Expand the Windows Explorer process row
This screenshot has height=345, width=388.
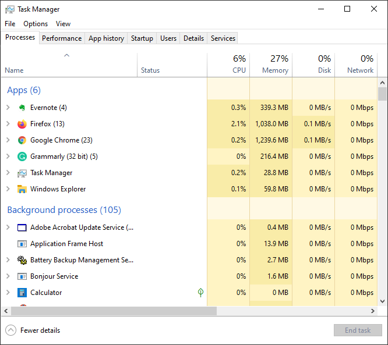pos(8,189)
